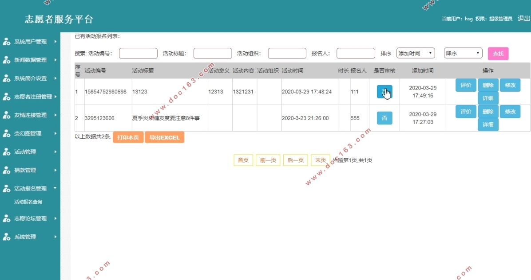This screenshot has height=280, width=531.
Task: Toggle audit status for row 15854752980698
Action: (x=384, y=92)
